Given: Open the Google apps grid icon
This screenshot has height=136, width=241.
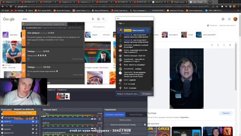Looking at the screenshot, I should pos(229,19).
